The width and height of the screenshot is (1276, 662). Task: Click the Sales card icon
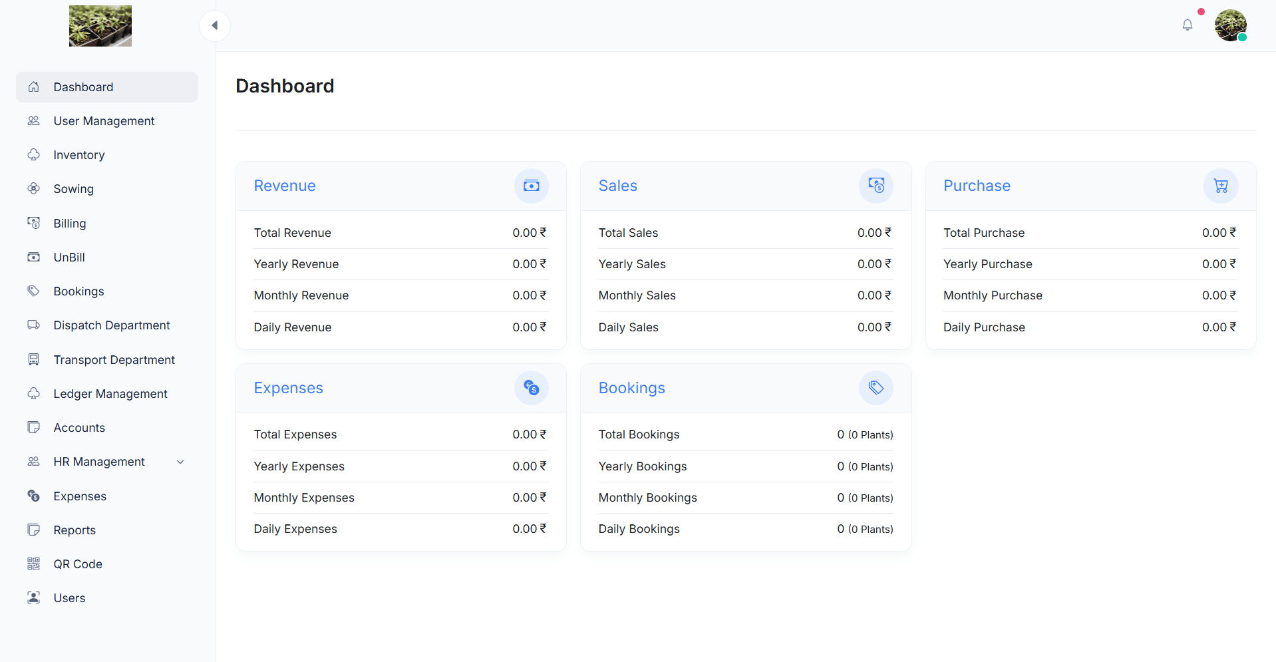click(876, 186)
